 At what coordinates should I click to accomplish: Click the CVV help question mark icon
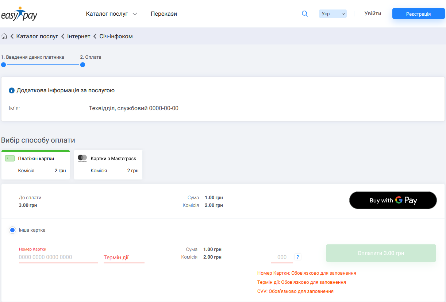[x=297, y=257]
